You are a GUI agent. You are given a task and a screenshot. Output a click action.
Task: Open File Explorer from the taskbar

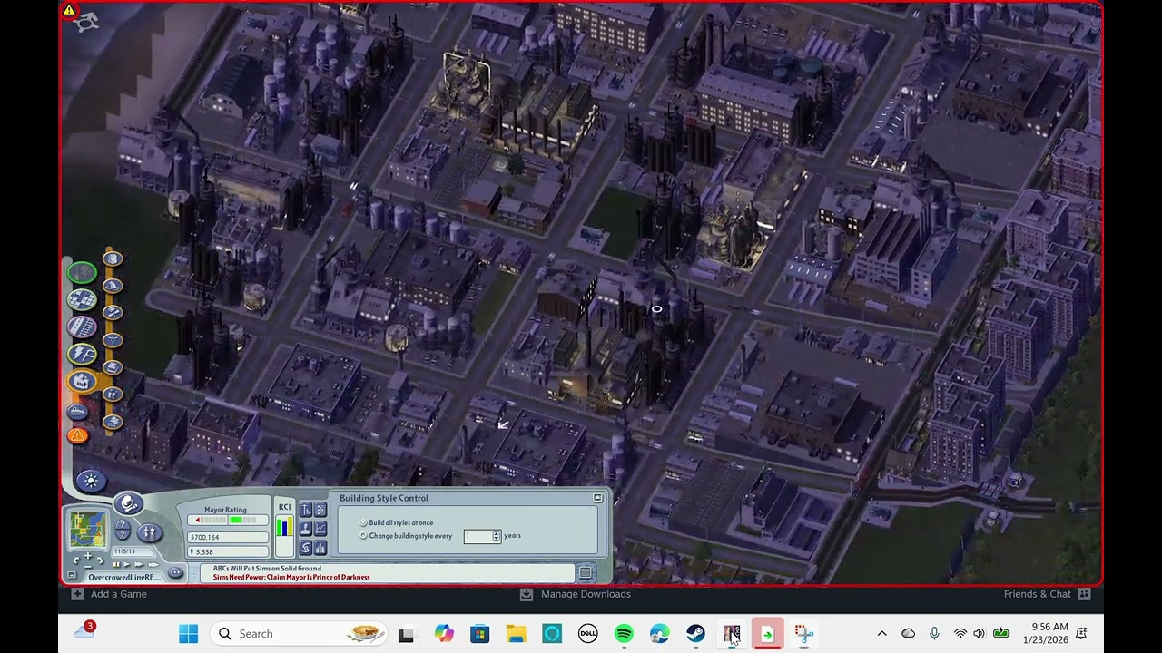[x=516, y=634]
